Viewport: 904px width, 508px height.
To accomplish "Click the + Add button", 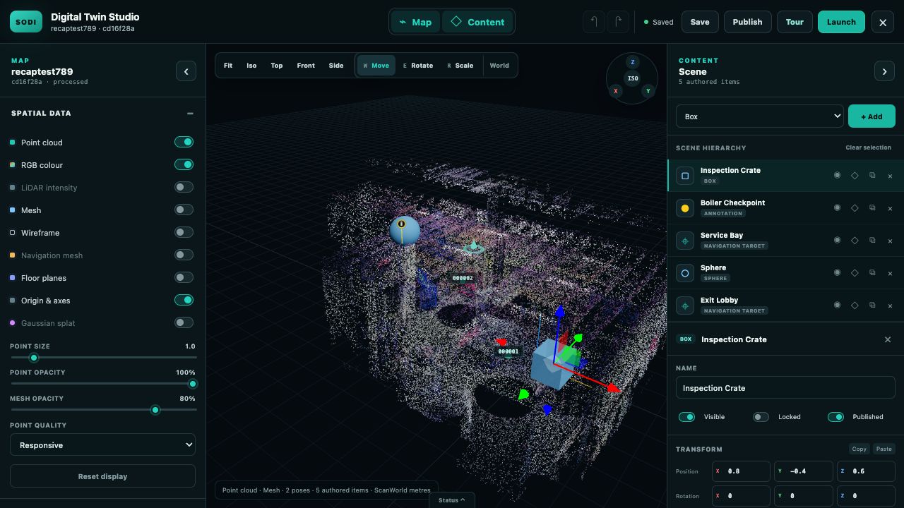I will [872, 116].
